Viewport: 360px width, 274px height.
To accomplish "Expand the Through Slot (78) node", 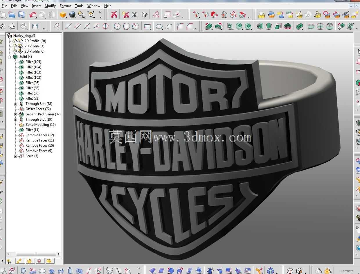I will 16,104.
